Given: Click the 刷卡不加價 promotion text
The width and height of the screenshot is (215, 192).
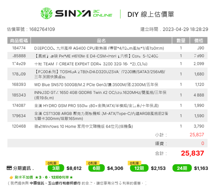Looking at the screenshot, I should pyautogui.click(x=24, y=177).
